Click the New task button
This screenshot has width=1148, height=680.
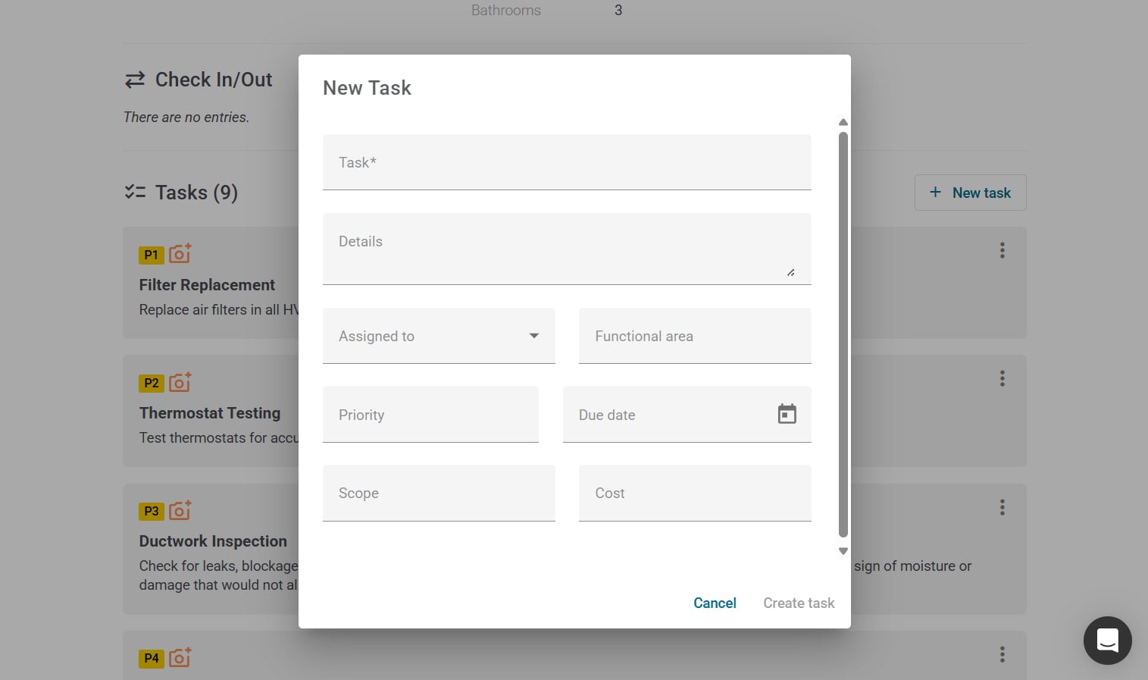[x=970, y=193]
